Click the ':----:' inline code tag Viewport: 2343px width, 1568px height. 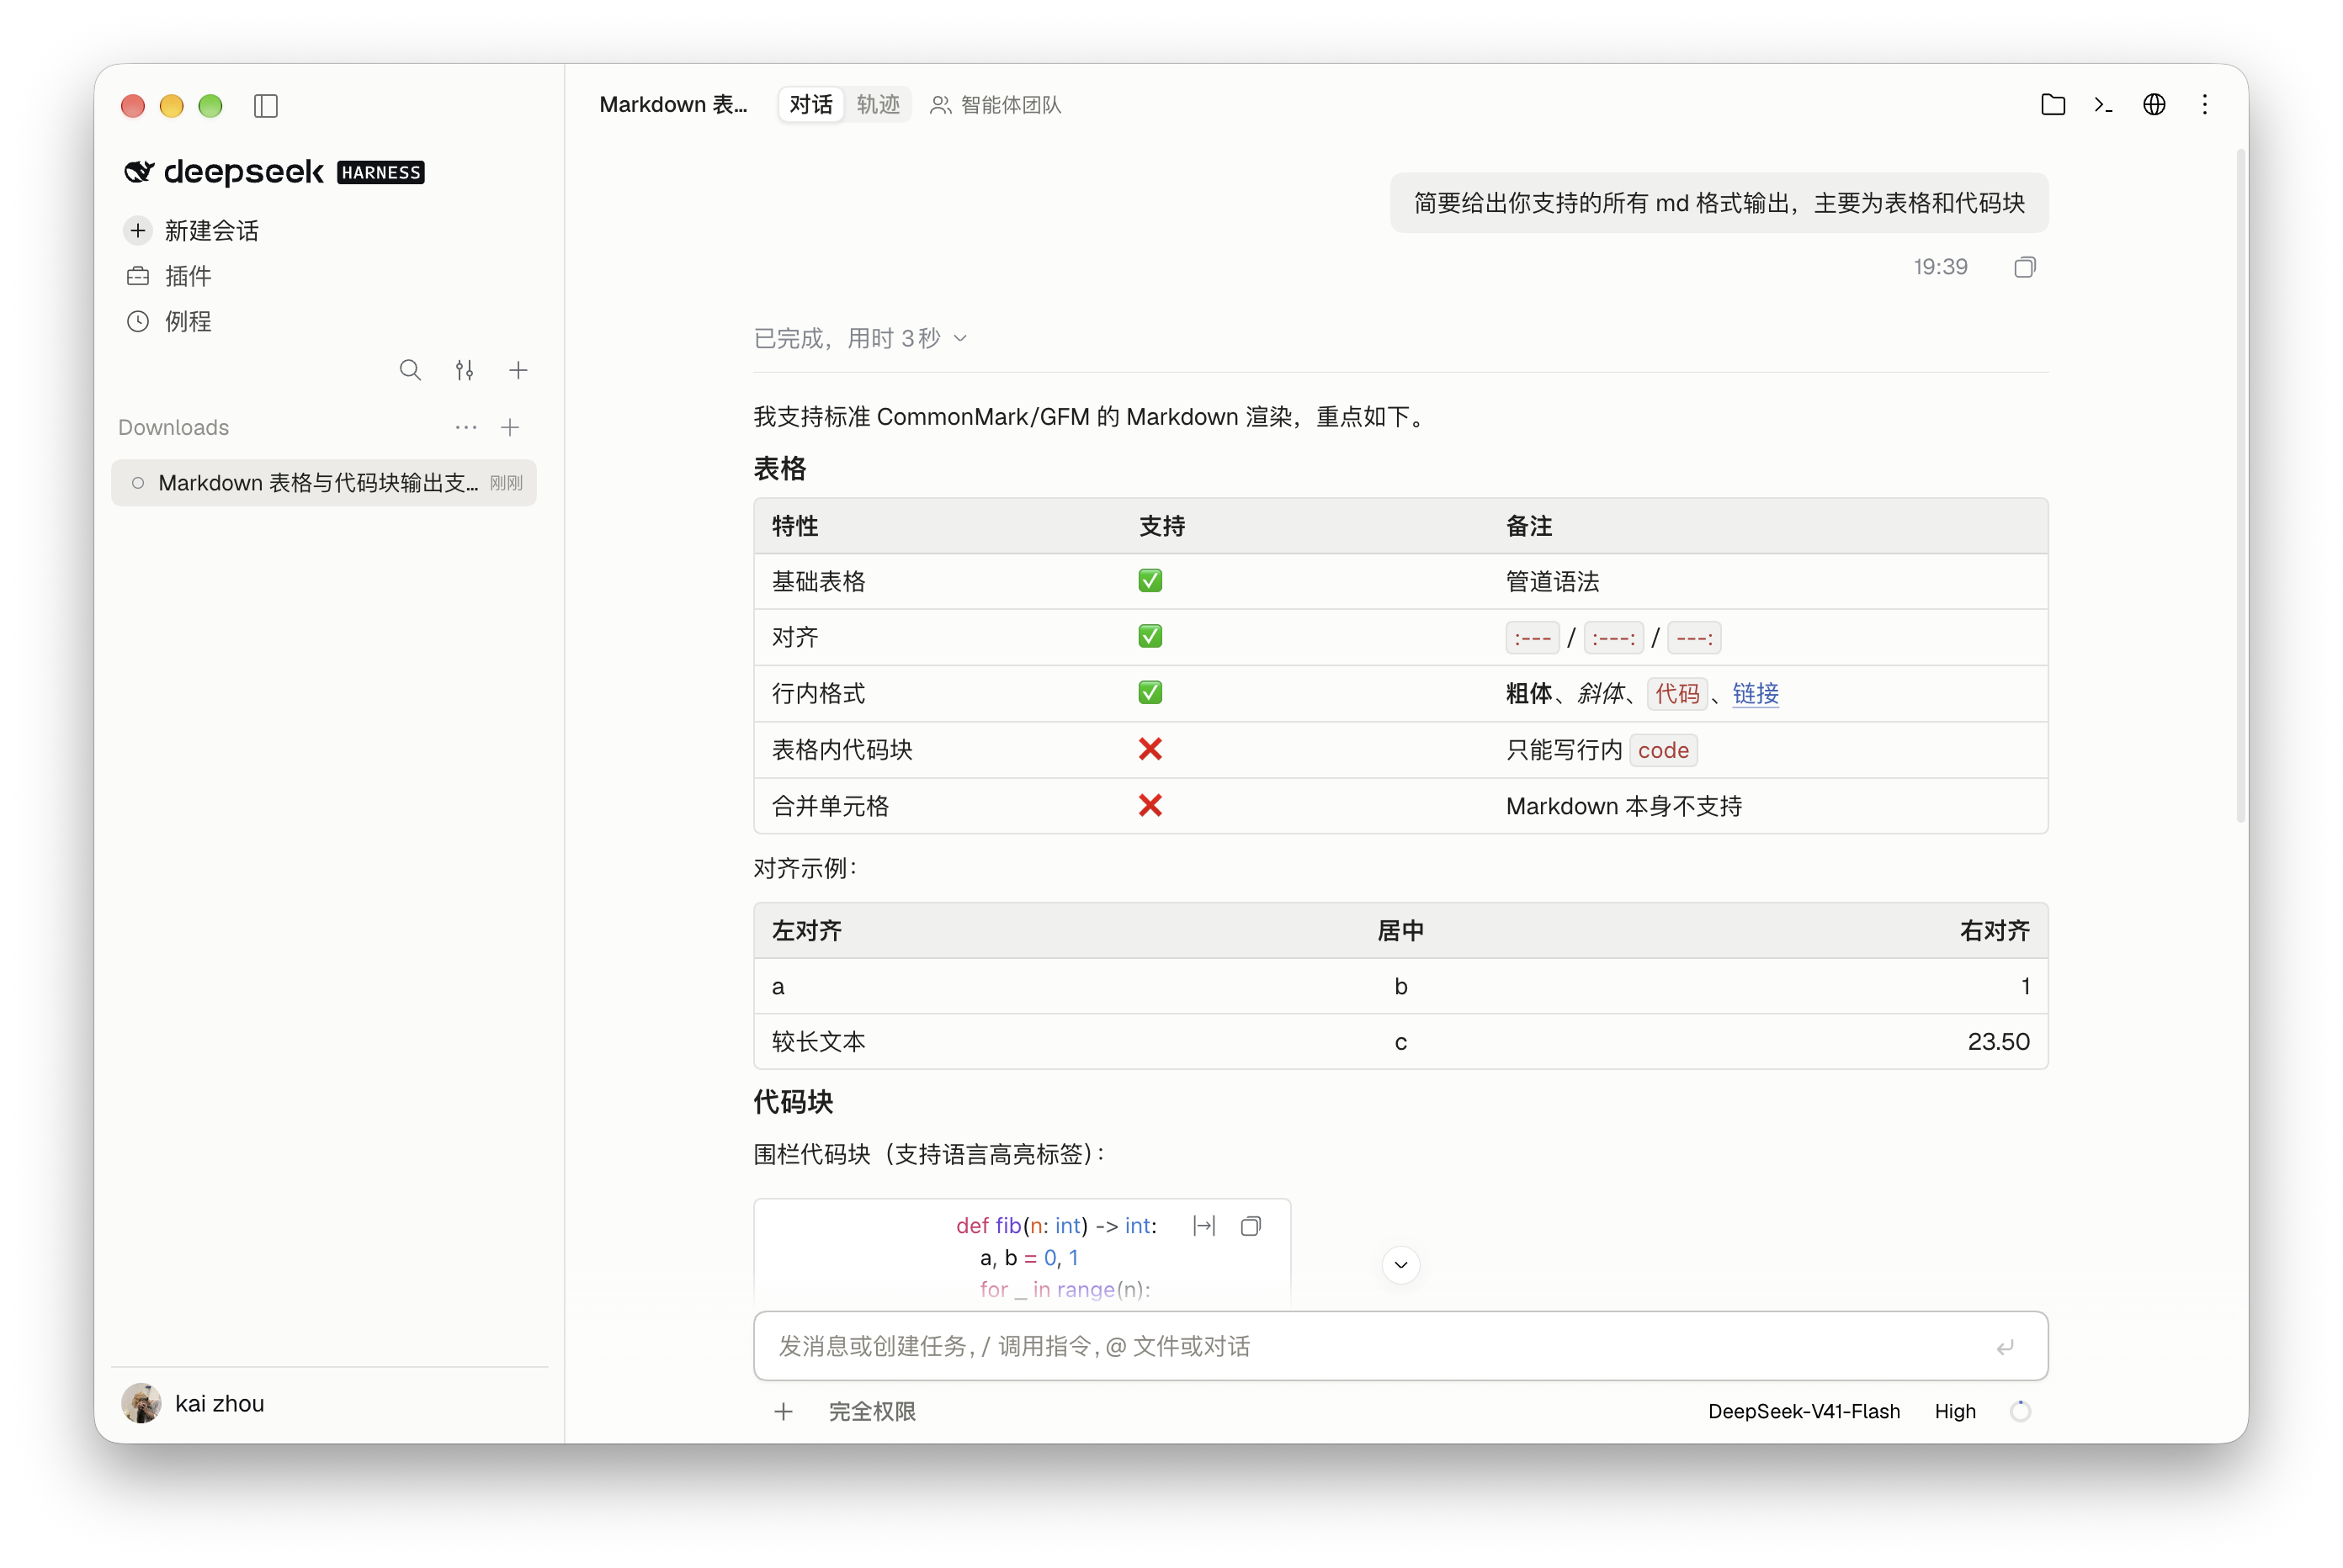tap(1612, 638)
